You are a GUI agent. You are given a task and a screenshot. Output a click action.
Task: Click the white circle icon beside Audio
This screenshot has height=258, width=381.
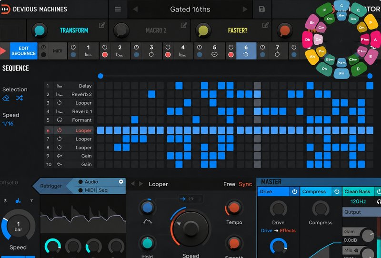click(x=121, y=182)
